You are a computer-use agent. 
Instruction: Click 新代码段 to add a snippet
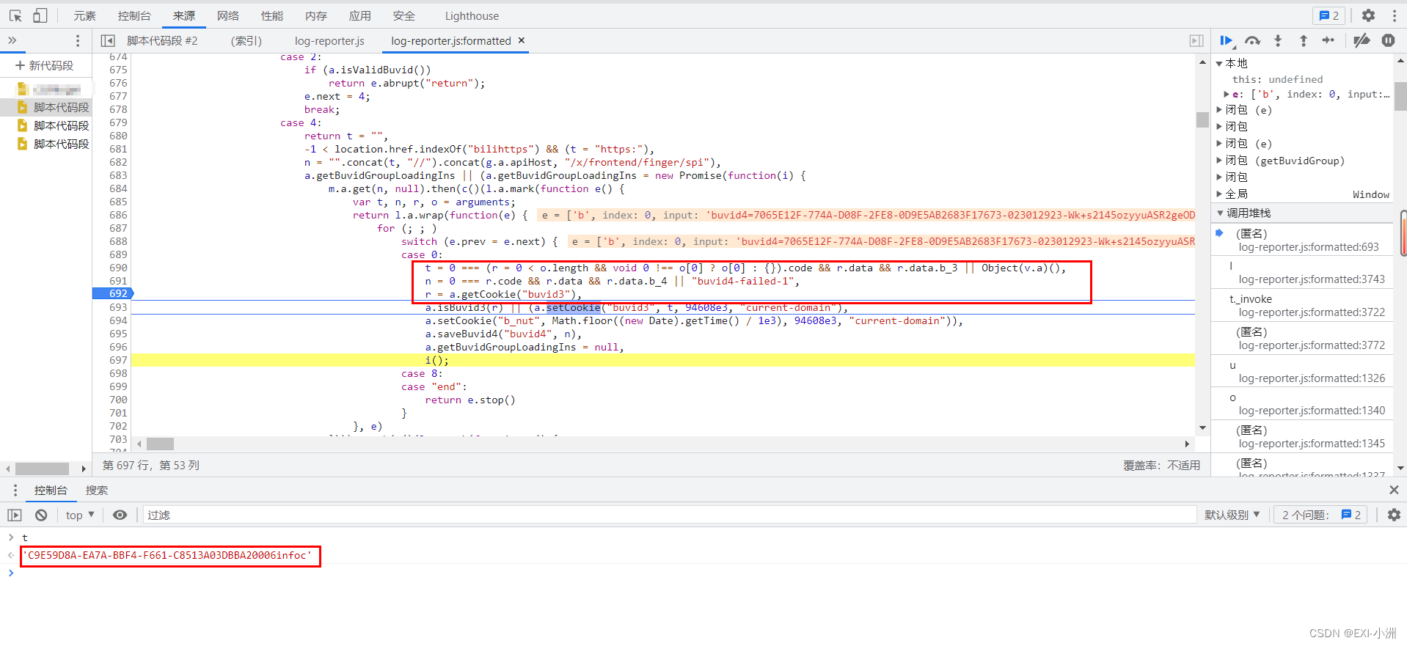(x=45, y=66)
